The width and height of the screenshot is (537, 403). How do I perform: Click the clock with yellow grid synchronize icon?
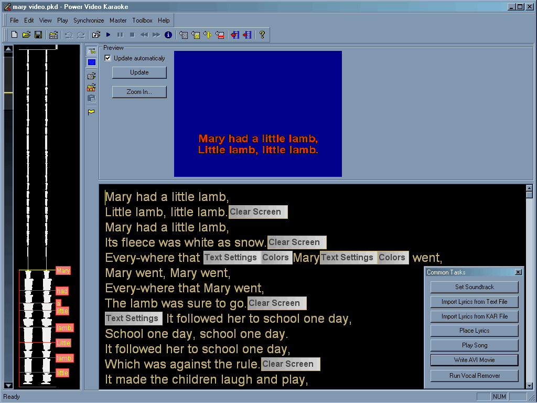196,35
